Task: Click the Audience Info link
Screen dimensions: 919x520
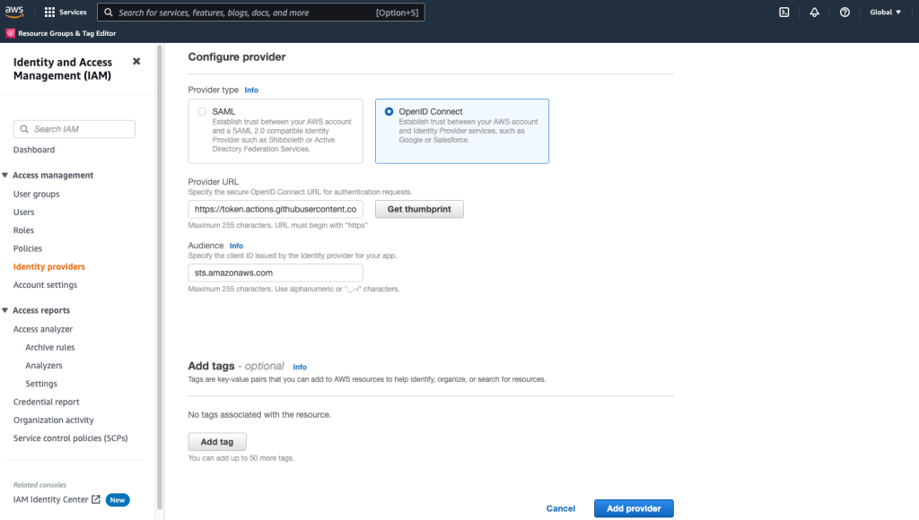Action: coord(236,245)
